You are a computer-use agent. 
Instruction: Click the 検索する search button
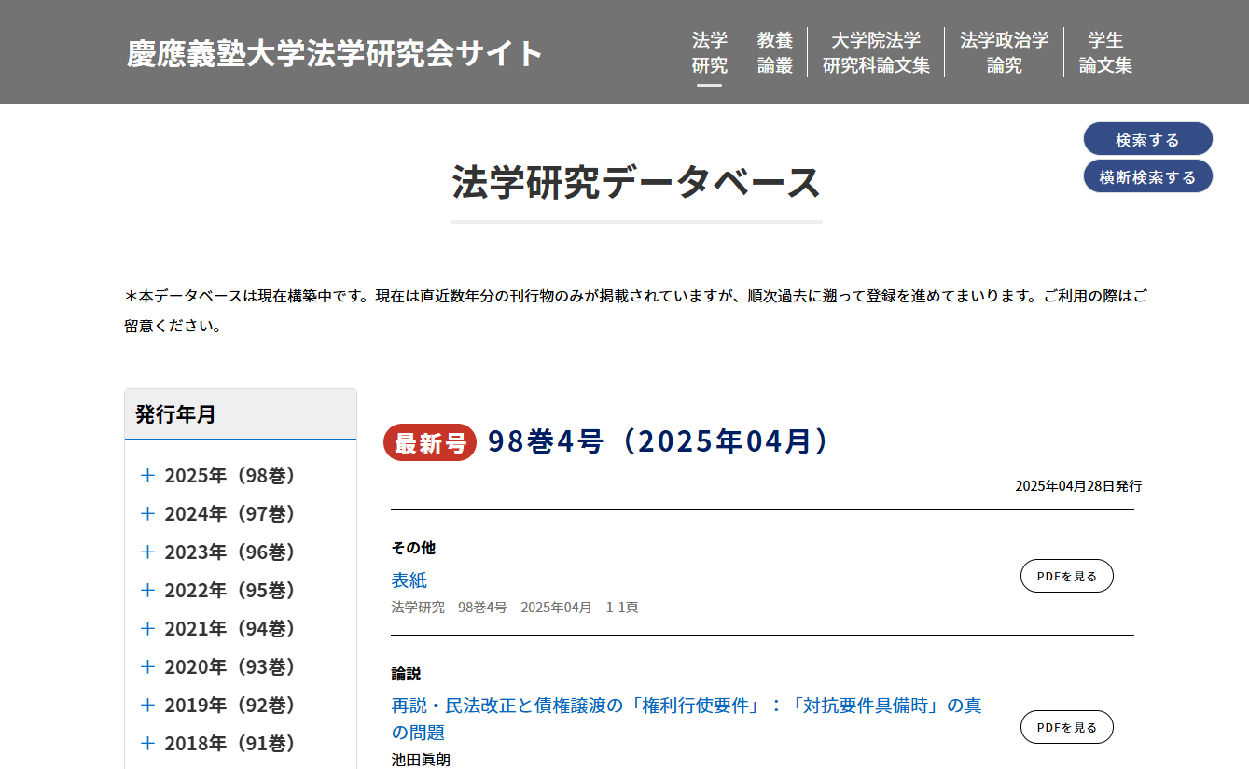pos(1147,138)
